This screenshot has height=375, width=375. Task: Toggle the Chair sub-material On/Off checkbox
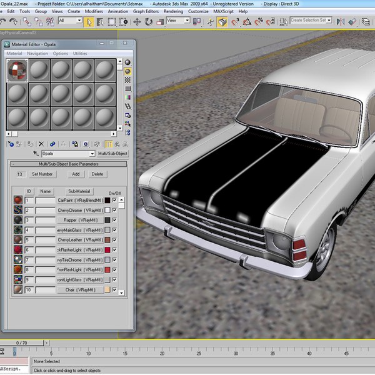tap(114, 290)
